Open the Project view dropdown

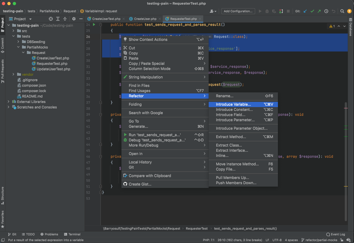[30, 19]
